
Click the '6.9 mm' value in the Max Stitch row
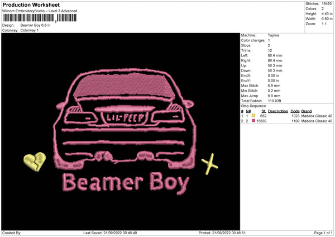click(x=274, y=86)
